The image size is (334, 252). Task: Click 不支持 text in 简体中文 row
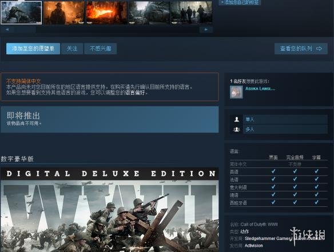tap(295, 165)
